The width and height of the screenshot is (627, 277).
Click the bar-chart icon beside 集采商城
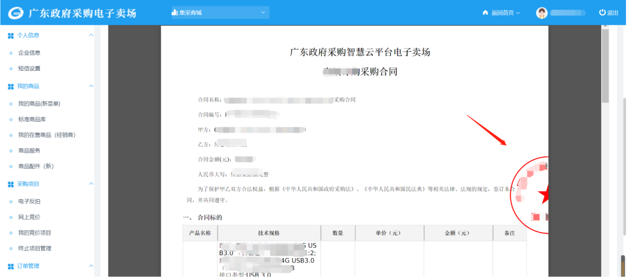tap(174, 12)
